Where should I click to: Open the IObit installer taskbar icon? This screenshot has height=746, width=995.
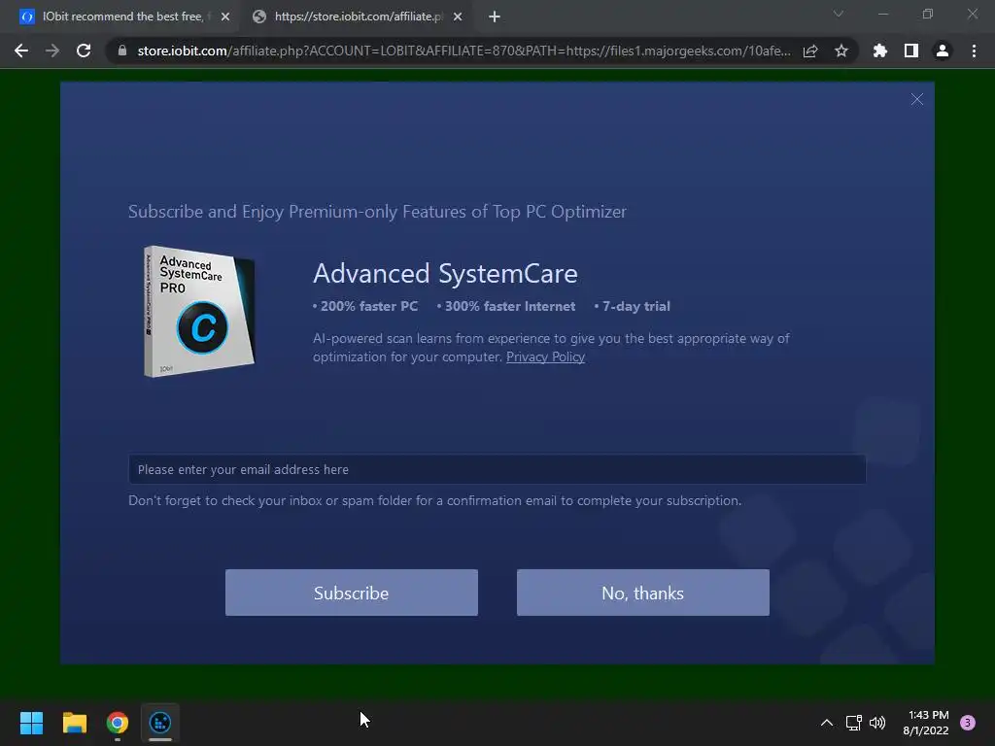pyautogui.click(x=160, y=723)
